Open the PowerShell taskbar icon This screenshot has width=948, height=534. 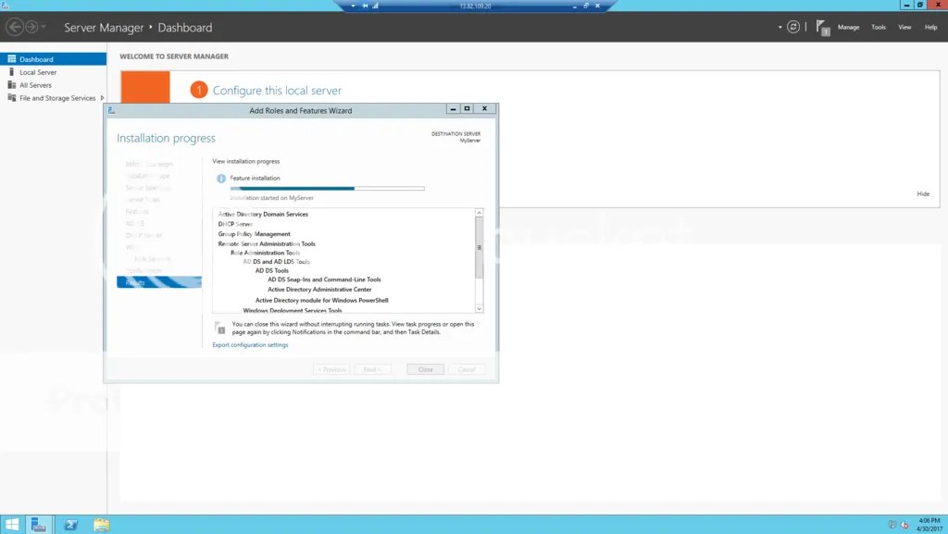(x=70, y=525)
